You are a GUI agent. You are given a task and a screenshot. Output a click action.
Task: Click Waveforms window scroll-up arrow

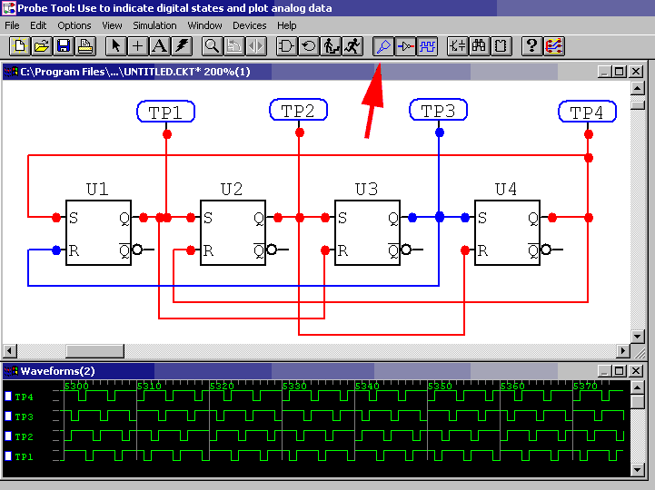[637, 387]
